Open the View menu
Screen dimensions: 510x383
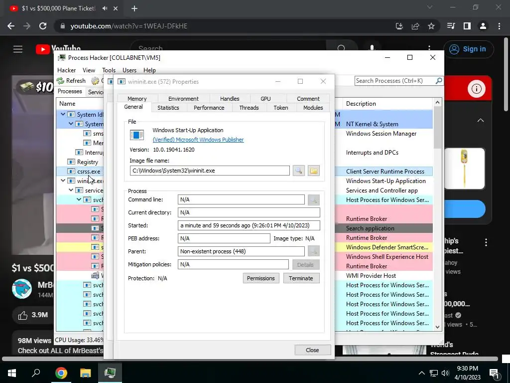click(89, 70)
